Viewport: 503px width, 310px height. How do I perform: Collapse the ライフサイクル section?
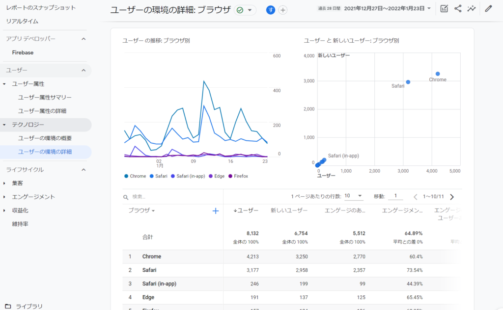click(84, 170)
